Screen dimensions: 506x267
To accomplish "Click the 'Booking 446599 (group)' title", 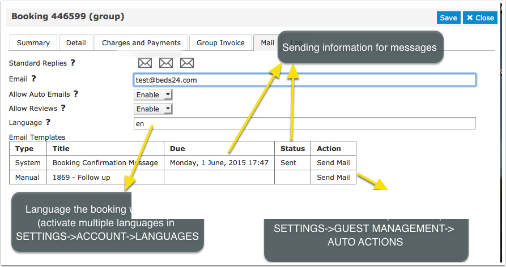I will (x=68, y=16).
